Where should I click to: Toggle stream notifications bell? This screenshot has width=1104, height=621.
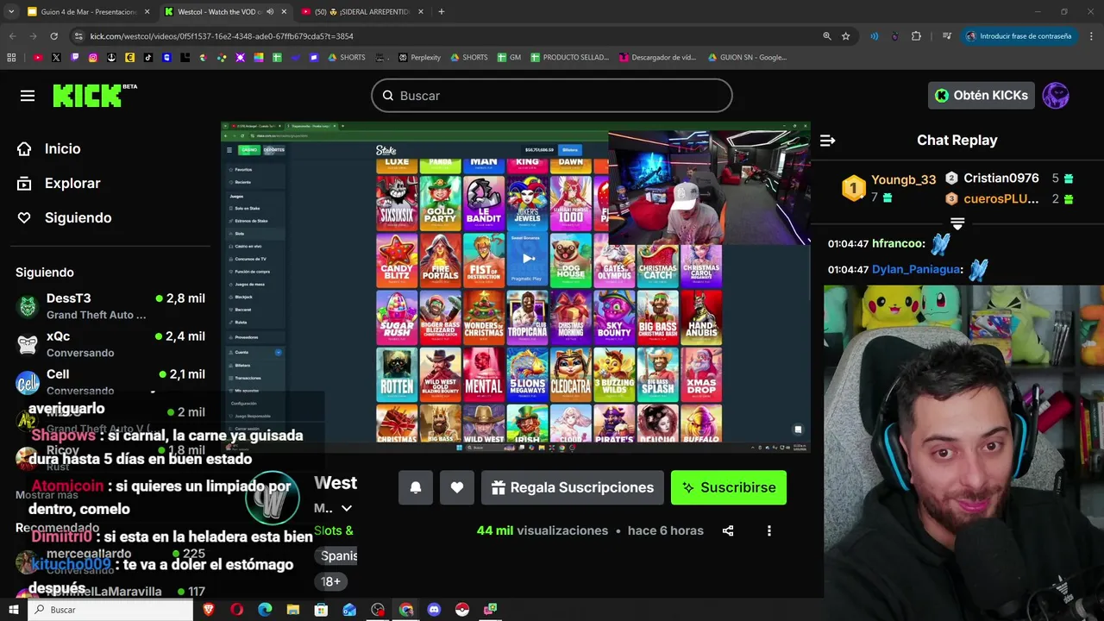[x=415, y=487]
